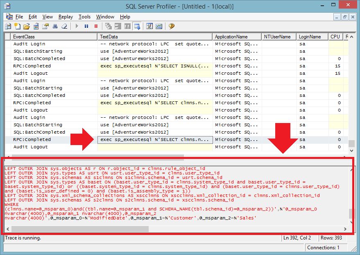Open the View menu
The height and width of the screenshot is (255, 360).
tap(48, 17)
